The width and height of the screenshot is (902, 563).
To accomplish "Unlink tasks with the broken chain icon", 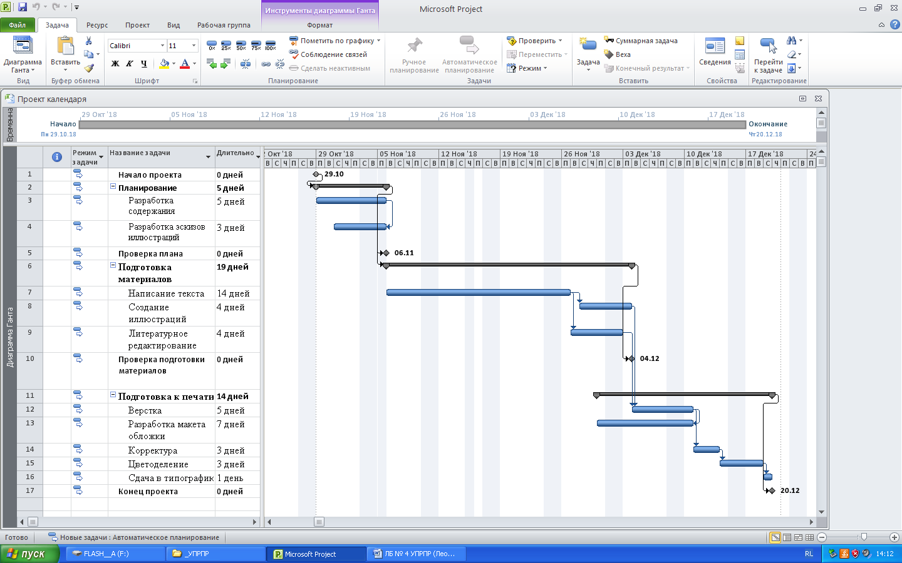I will [x=280, y=64].
